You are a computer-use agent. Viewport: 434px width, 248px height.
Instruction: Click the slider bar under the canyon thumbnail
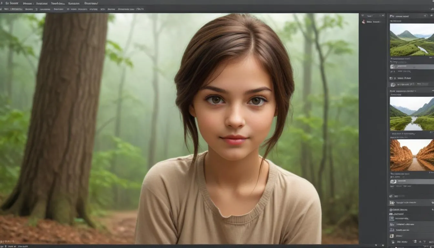click(x=412, y=181)
